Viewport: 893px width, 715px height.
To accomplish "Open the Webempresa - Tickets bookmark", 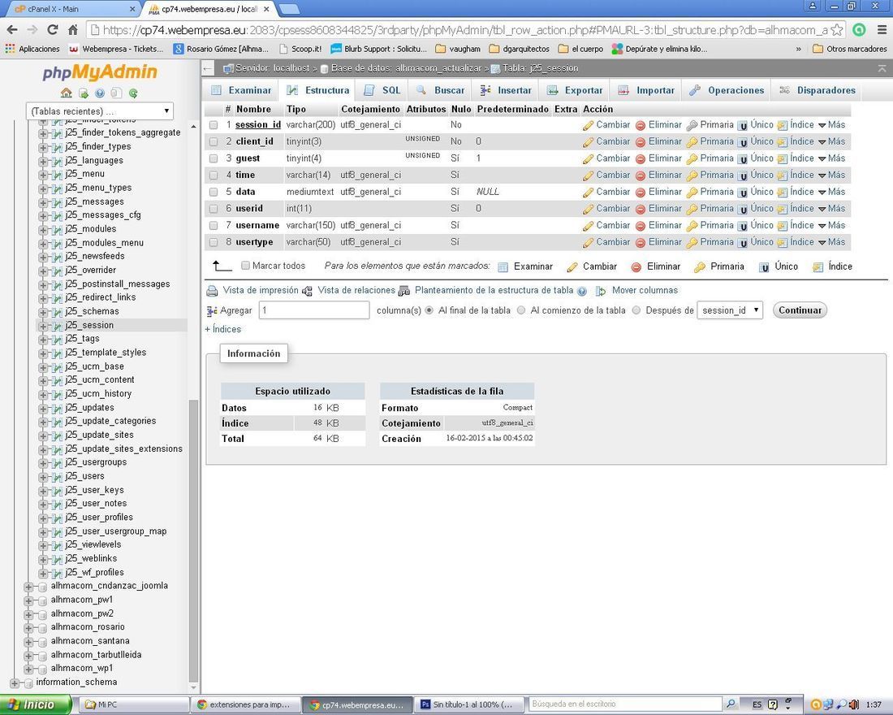I will [x=116, y=49].
